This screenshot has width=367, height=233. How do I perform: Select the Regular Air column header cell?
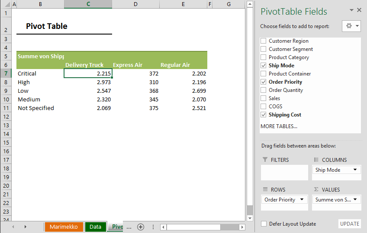tap(183, 65)
